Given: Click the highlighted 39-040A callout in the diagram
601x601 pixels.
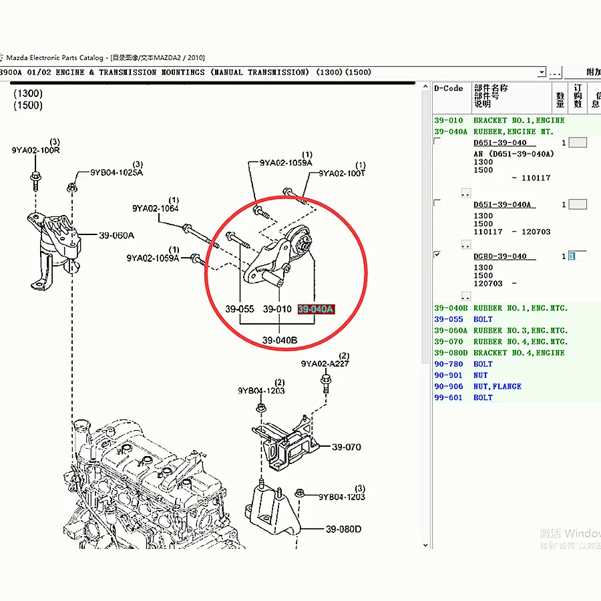Looking at the screenshot, I should [x=317, y=309].
